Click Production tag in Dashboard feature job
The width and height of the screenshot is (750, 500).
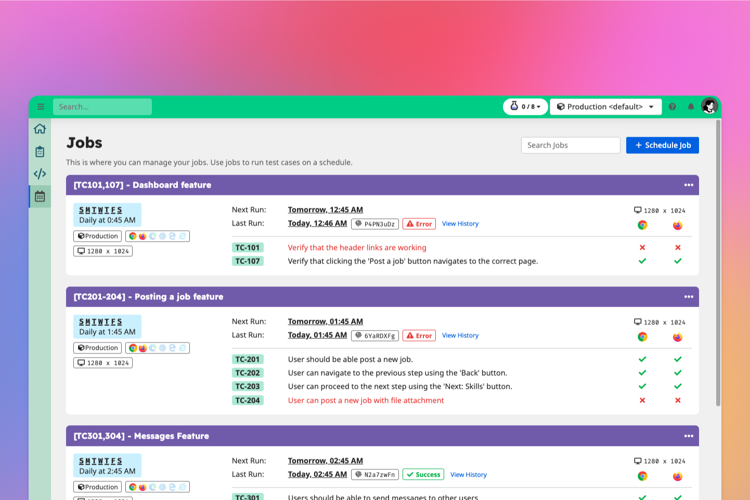97,236
